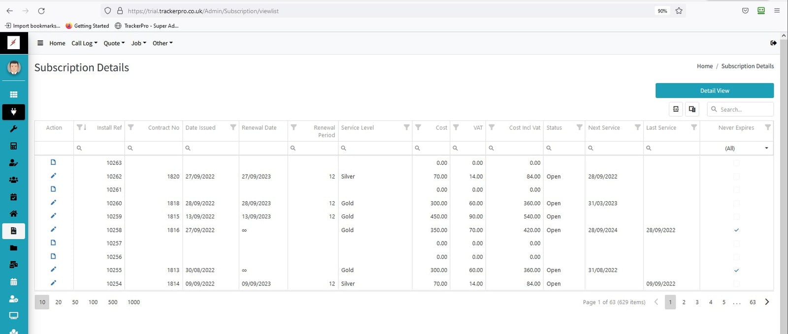Open the Job menu
Viewport: 788px width, 334px height.
click(138, 43)
